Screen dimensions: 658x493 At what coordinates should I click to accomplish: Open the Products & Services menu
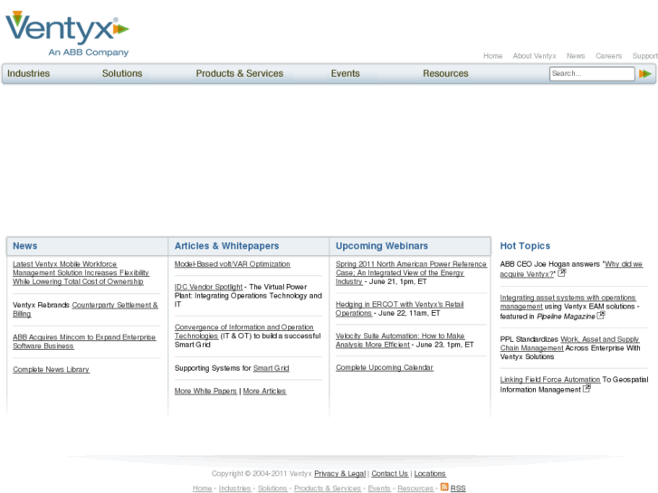pos(240,73)
